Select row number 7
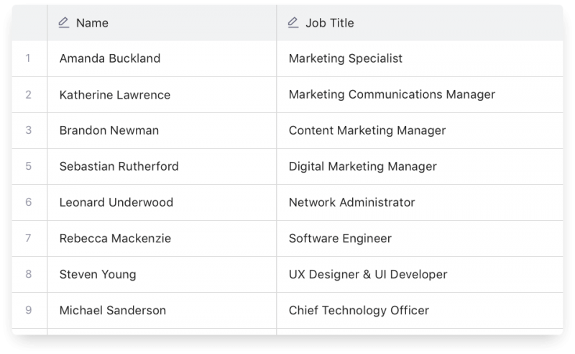This screenshot has height=354, width=575. 29,238
